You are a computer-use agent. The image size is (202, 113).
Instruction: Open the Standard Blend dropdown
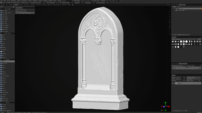click(194, 77)
